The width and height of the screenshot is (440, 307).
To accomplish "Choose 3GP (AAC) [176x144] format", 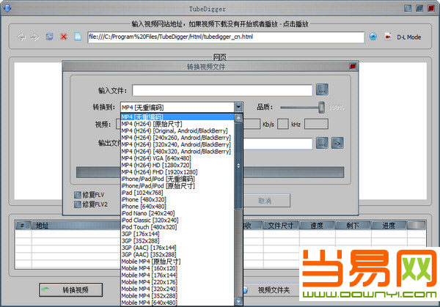I will [177, 248].
